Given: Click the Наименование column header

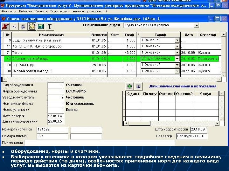Looking at the screenshot, I should pos(51,35).
